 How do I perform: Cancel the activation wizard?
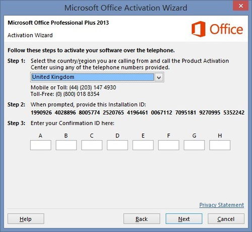(x=226, y=219)
